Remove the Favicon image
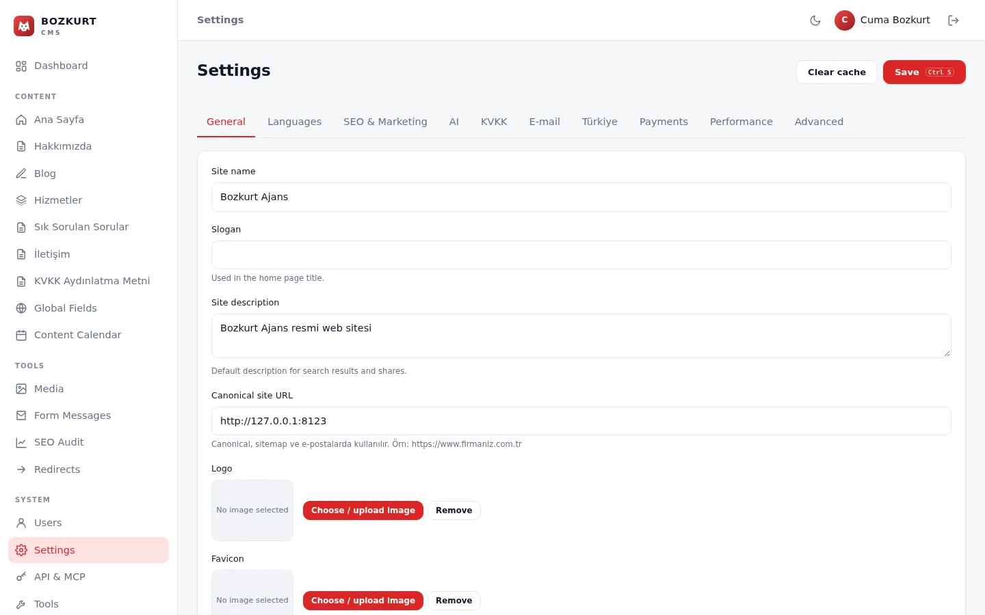Screen dimensions: 985x615 [x=454, y=601]
